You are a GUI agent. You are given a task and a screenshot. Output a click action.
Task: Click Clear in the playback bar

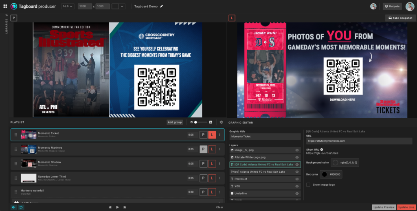pyautogui.click(x=219, y=207)
